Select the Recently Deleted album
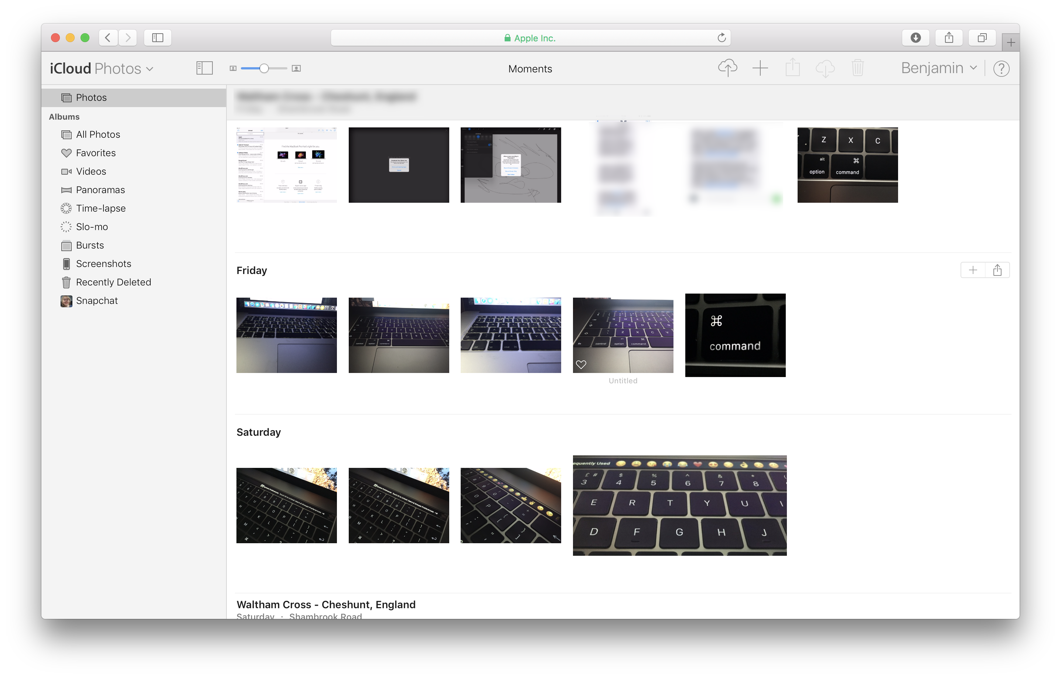 (x=113, y=281)
